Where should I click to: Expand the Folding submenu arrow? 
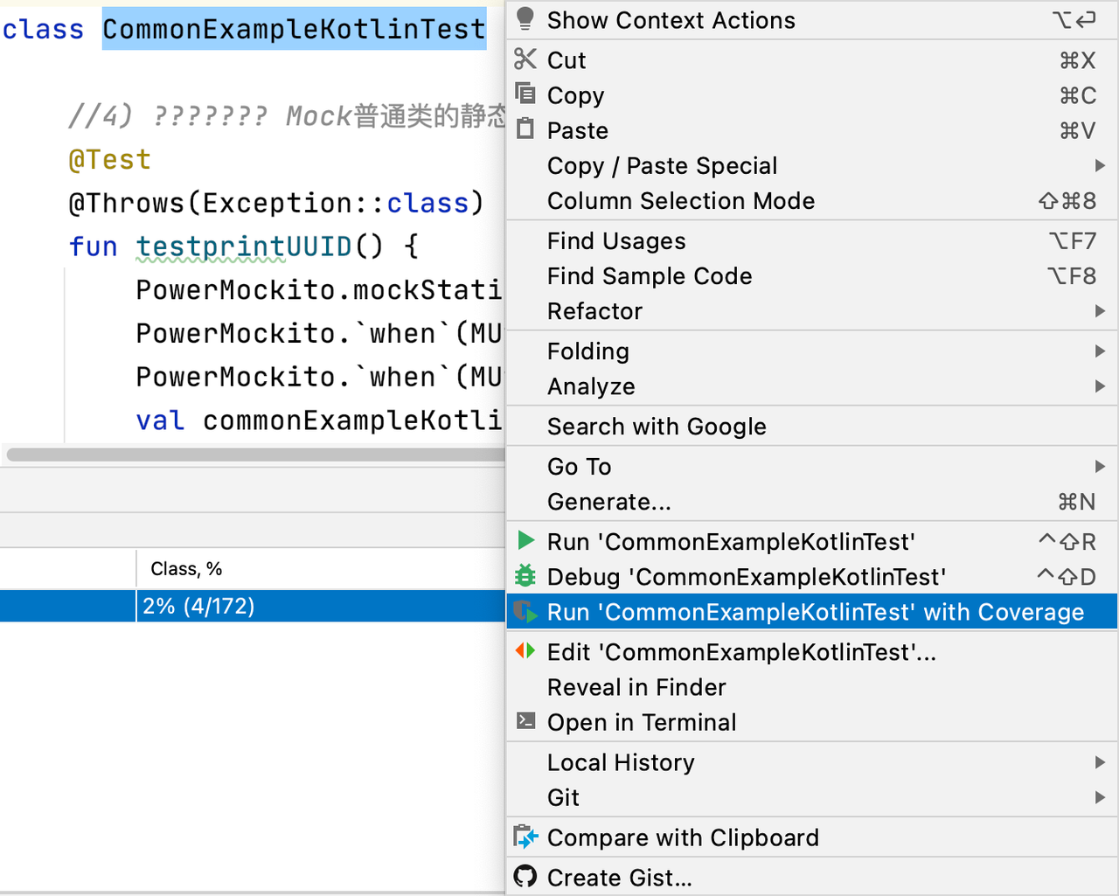(x=1100, y=351)
